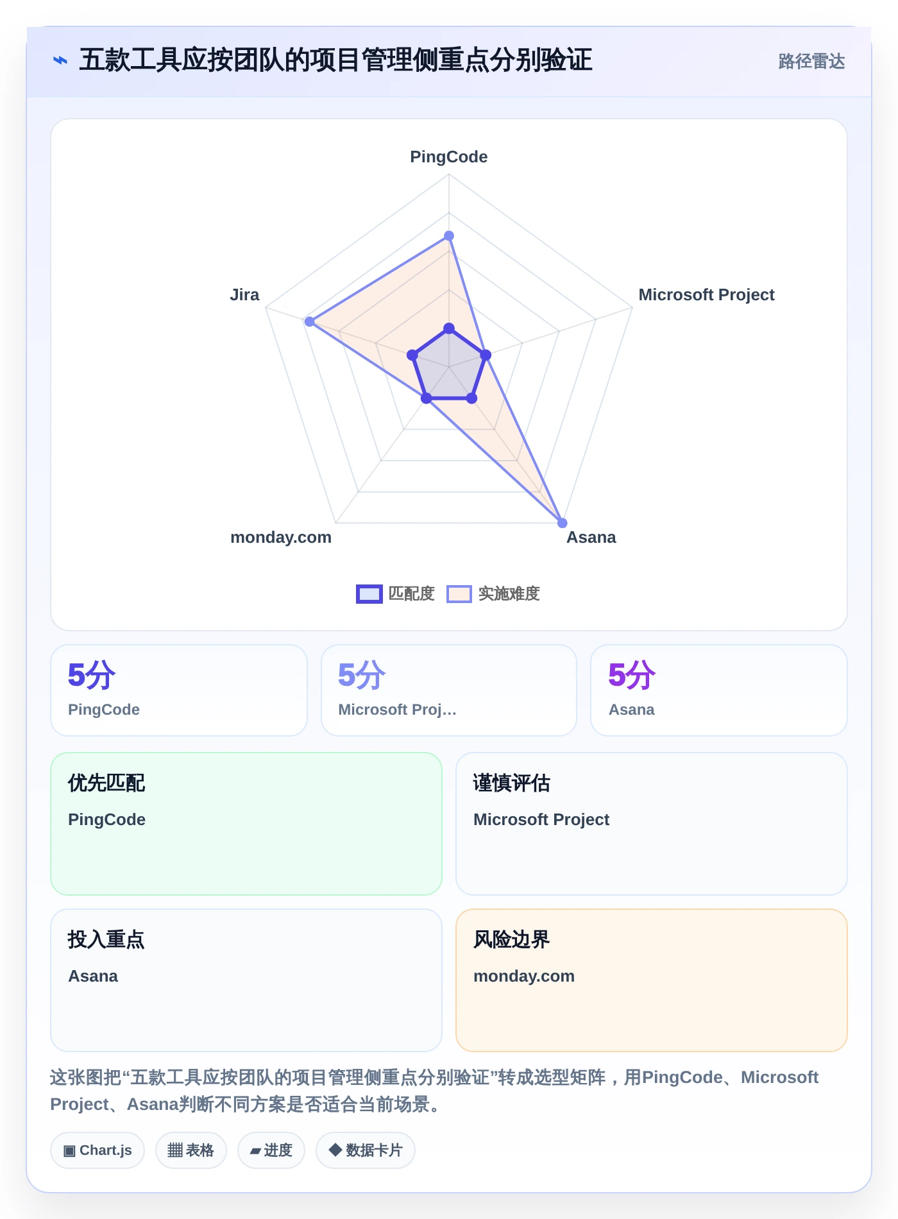Select the 优先匹配 PingCode card

(x=246, y=824)
